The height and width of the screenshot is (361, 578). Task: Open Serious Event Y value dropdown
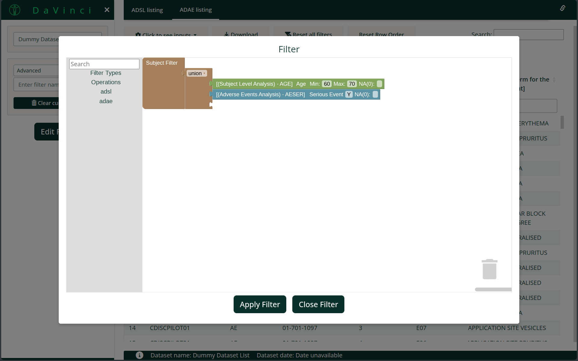(349, 94)
